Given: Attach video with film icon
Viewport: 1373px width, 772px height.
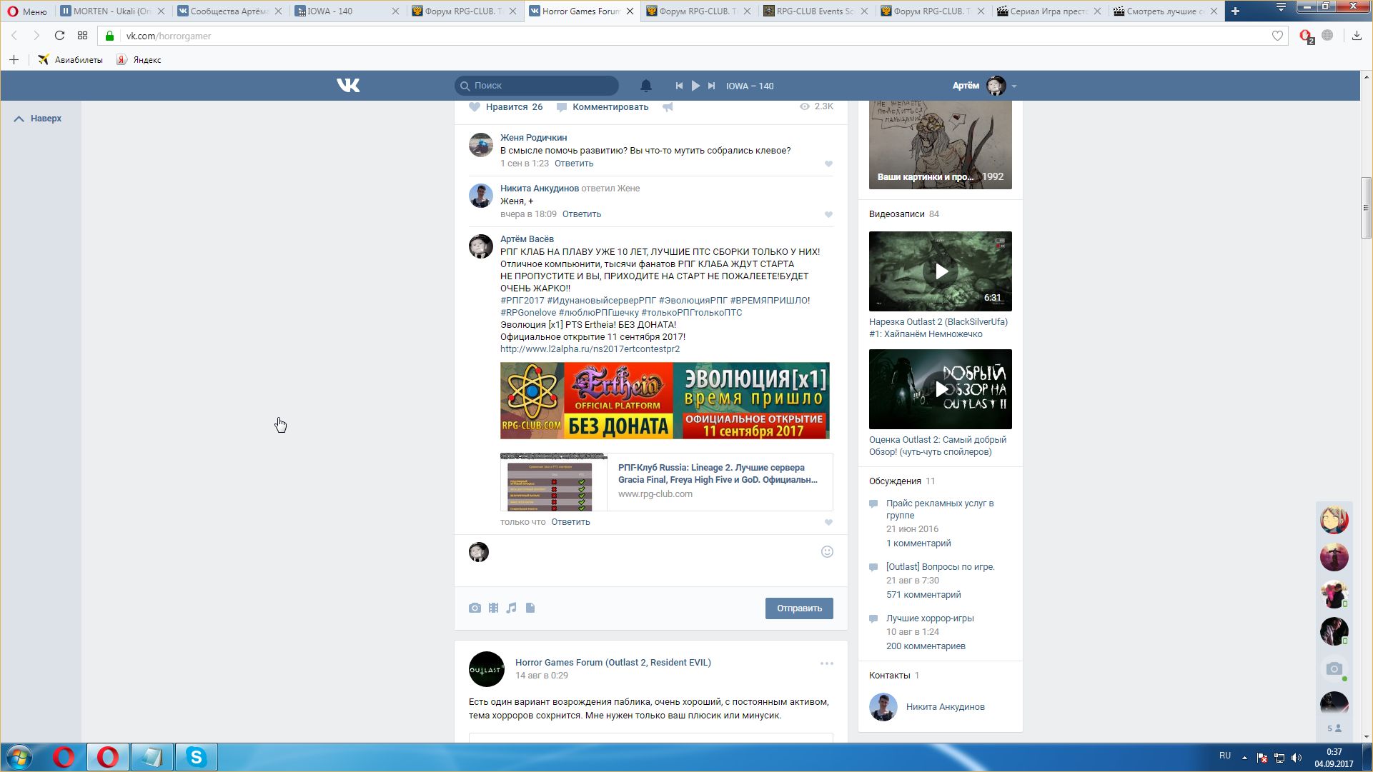Looking at the screenshot, I should click(493, 608).
